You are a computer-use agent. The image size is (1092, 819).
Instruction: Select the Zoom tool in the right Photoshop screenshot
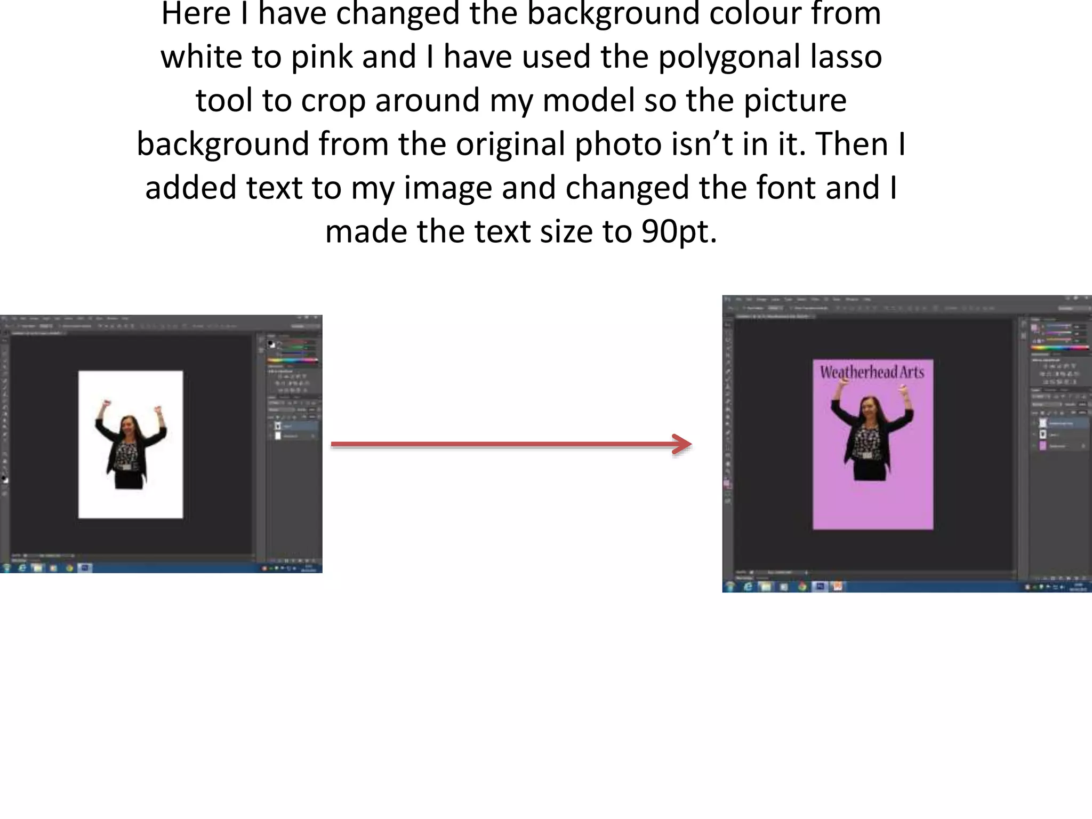pyautogui.click(x=728, y=471)
